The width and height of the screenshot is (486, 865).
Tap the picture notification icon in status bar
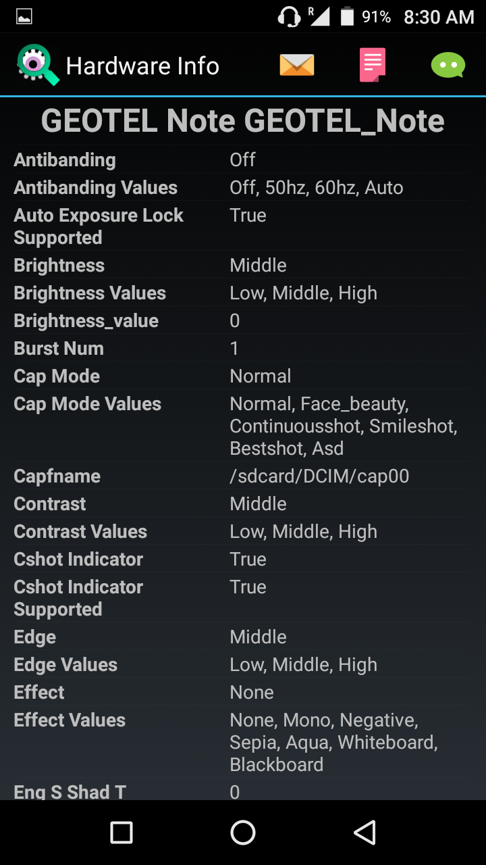pyautogui.click(x=24, y=17)
